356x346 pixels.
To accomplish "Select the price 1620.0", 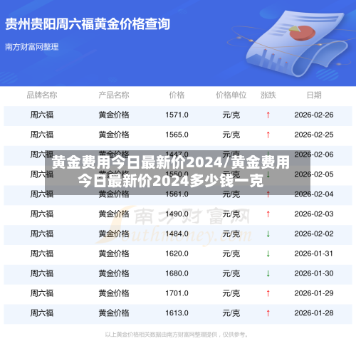I will coord(177,253).
